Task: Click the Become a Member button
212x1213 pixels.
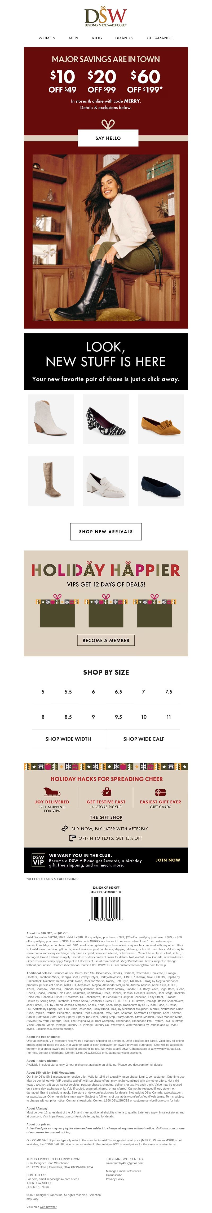Action: [106, 640]
